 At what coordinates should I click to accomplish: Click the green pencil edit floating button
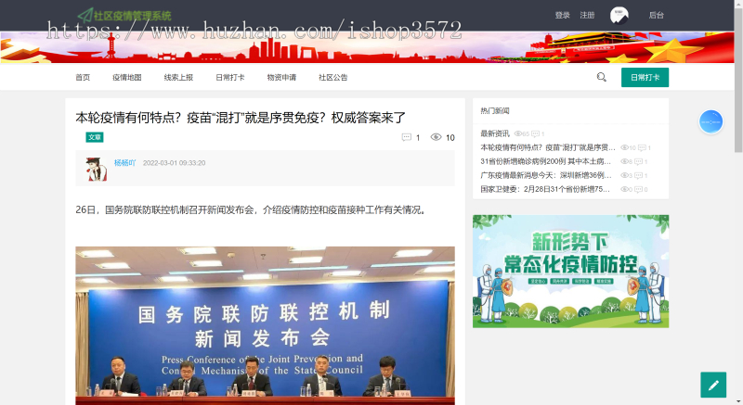tap(713, 385)
